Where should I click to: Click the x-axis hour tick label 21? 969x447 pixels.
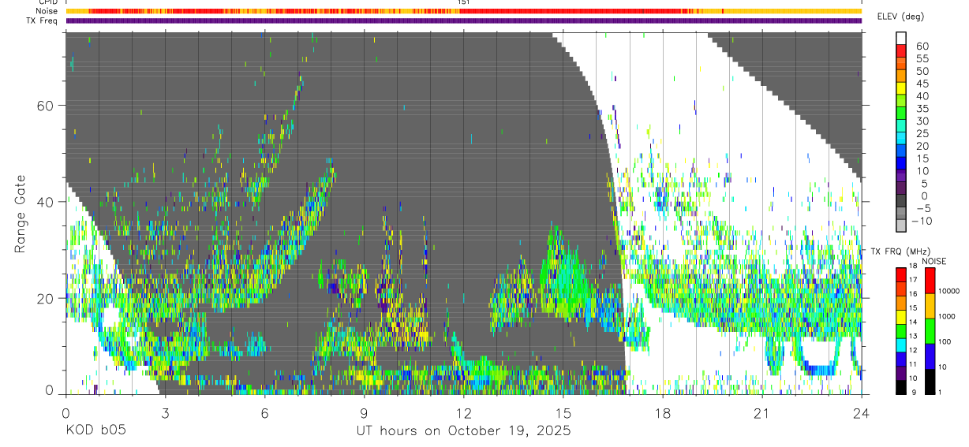(761, 413)
